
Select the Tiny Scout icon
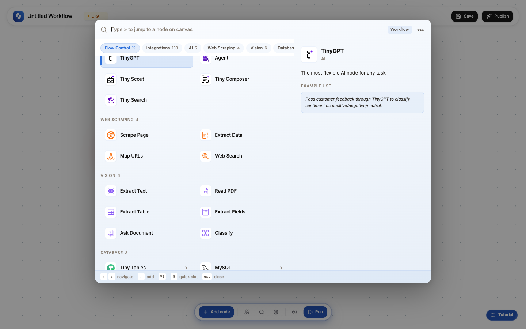click(111, 79)
